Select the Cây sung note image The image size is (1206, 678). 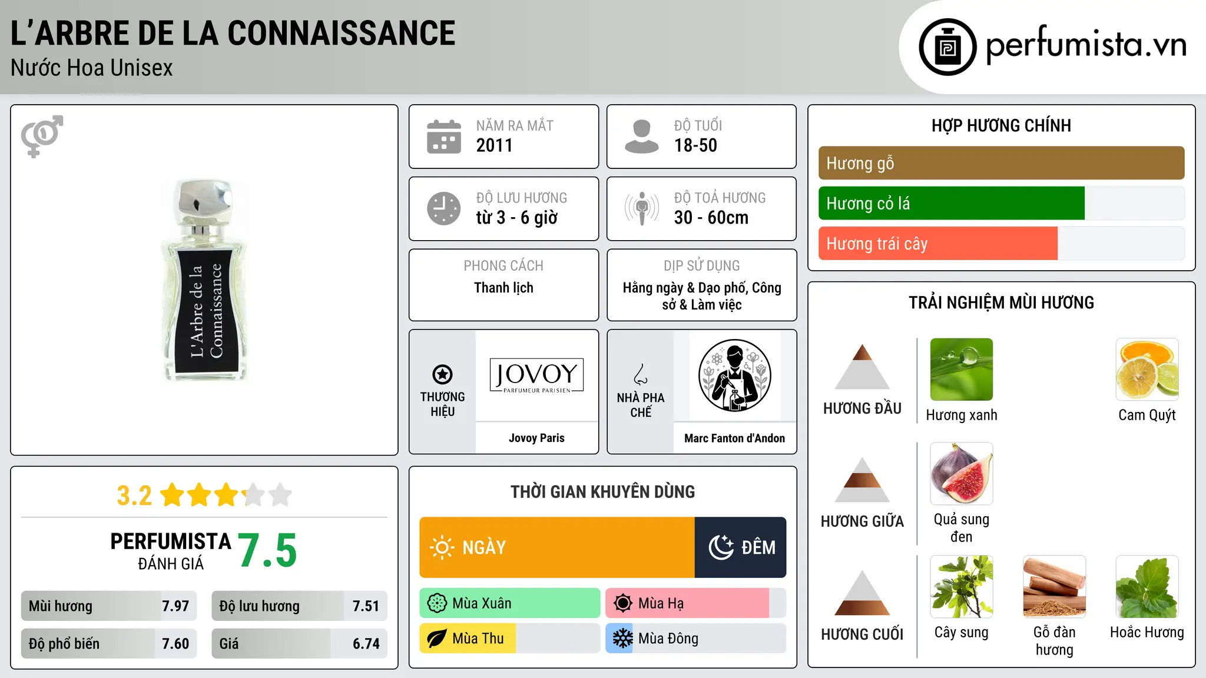(961, 587)
